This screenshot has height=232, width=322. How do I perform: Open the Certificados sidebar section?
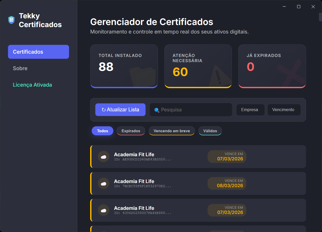38,52
